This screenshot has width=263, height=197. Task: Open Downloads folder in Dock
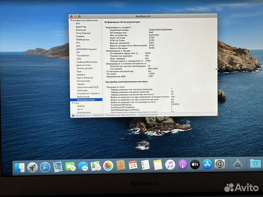coord(255,163)
